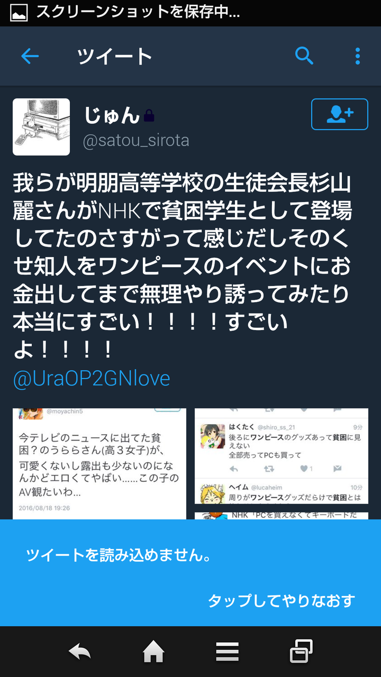Follow じゅん with the add-user button
Screen dimensions: 381x677
340,114
